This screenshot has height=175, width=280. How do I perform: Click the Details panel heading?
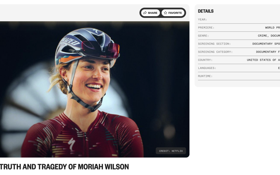point(206,11)
